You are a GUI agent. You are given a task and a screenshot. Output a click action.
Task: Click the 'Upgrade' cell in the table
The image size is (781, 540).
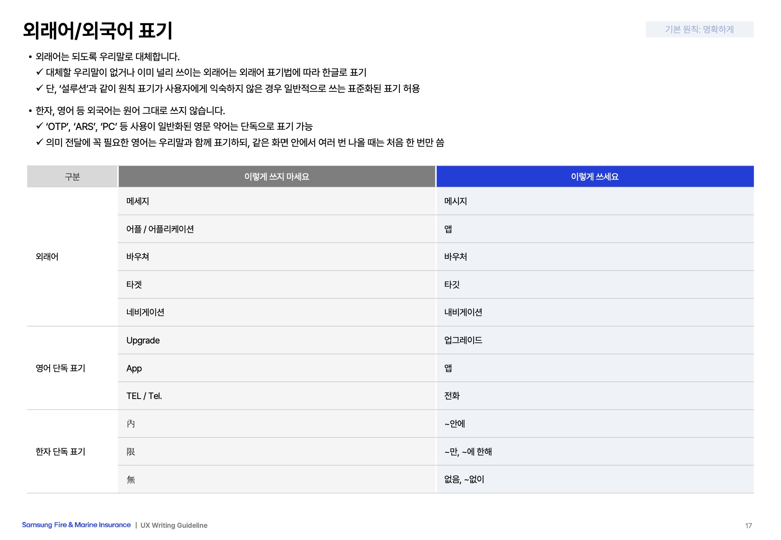pos(143,341)
